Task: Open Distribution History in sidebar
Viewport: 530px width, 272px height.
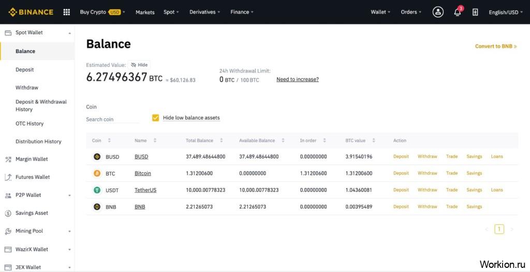Action: [38, 142]
